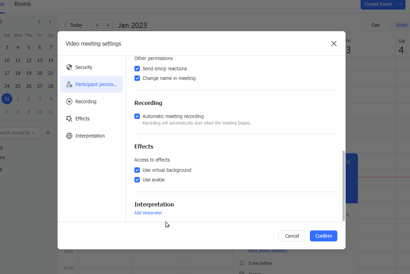Click the Add interpreter link
Viewport: 410px width, 274px height.
(x=148, y=213)
